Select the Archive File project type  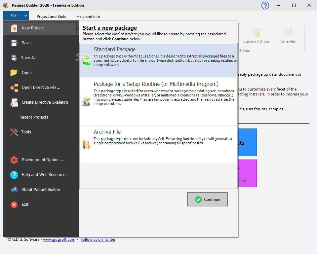coord(159,145)
